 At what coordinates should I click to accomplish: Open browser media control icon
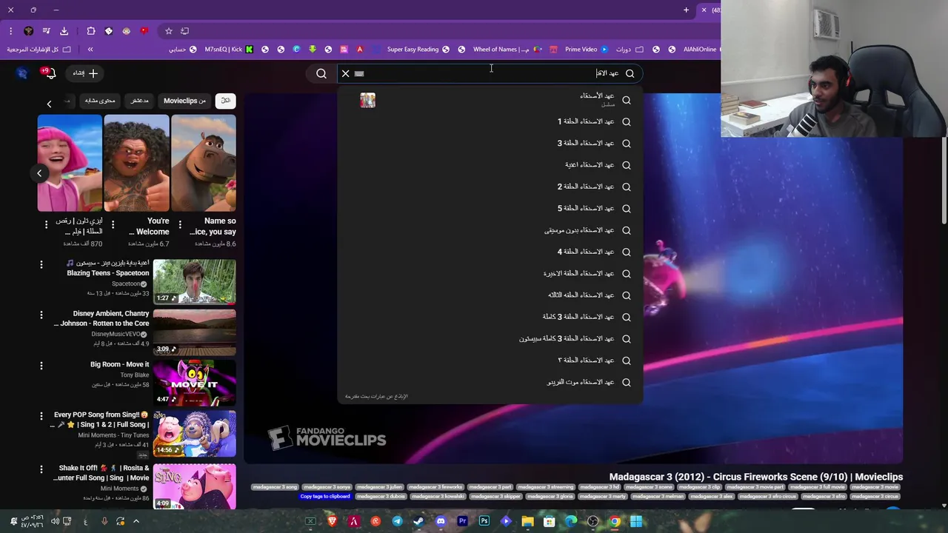[x=46, y=31]
